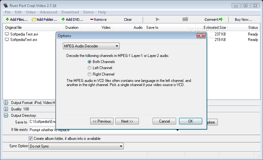Viewport: 263px width, 160px height.
Task: Click Cancel in Options dialog
Action: tap(164, 121)
